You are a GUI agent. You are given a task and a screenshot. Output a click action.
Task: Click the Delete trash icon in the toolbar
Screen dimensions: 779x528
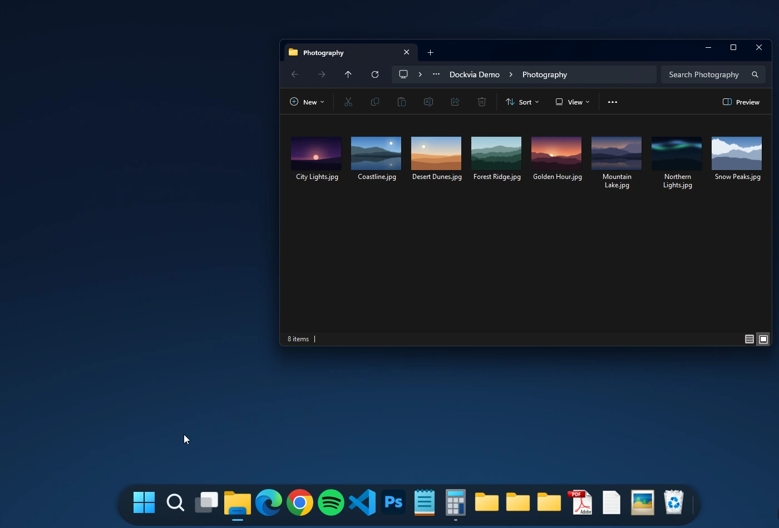click(482, 102)
